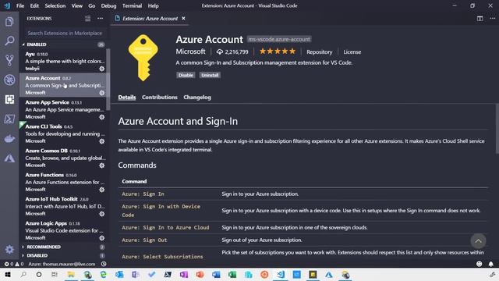Screen dimensions: 499x281
Task: Open the Extensions view icon
Action: [x=9, y=99]
